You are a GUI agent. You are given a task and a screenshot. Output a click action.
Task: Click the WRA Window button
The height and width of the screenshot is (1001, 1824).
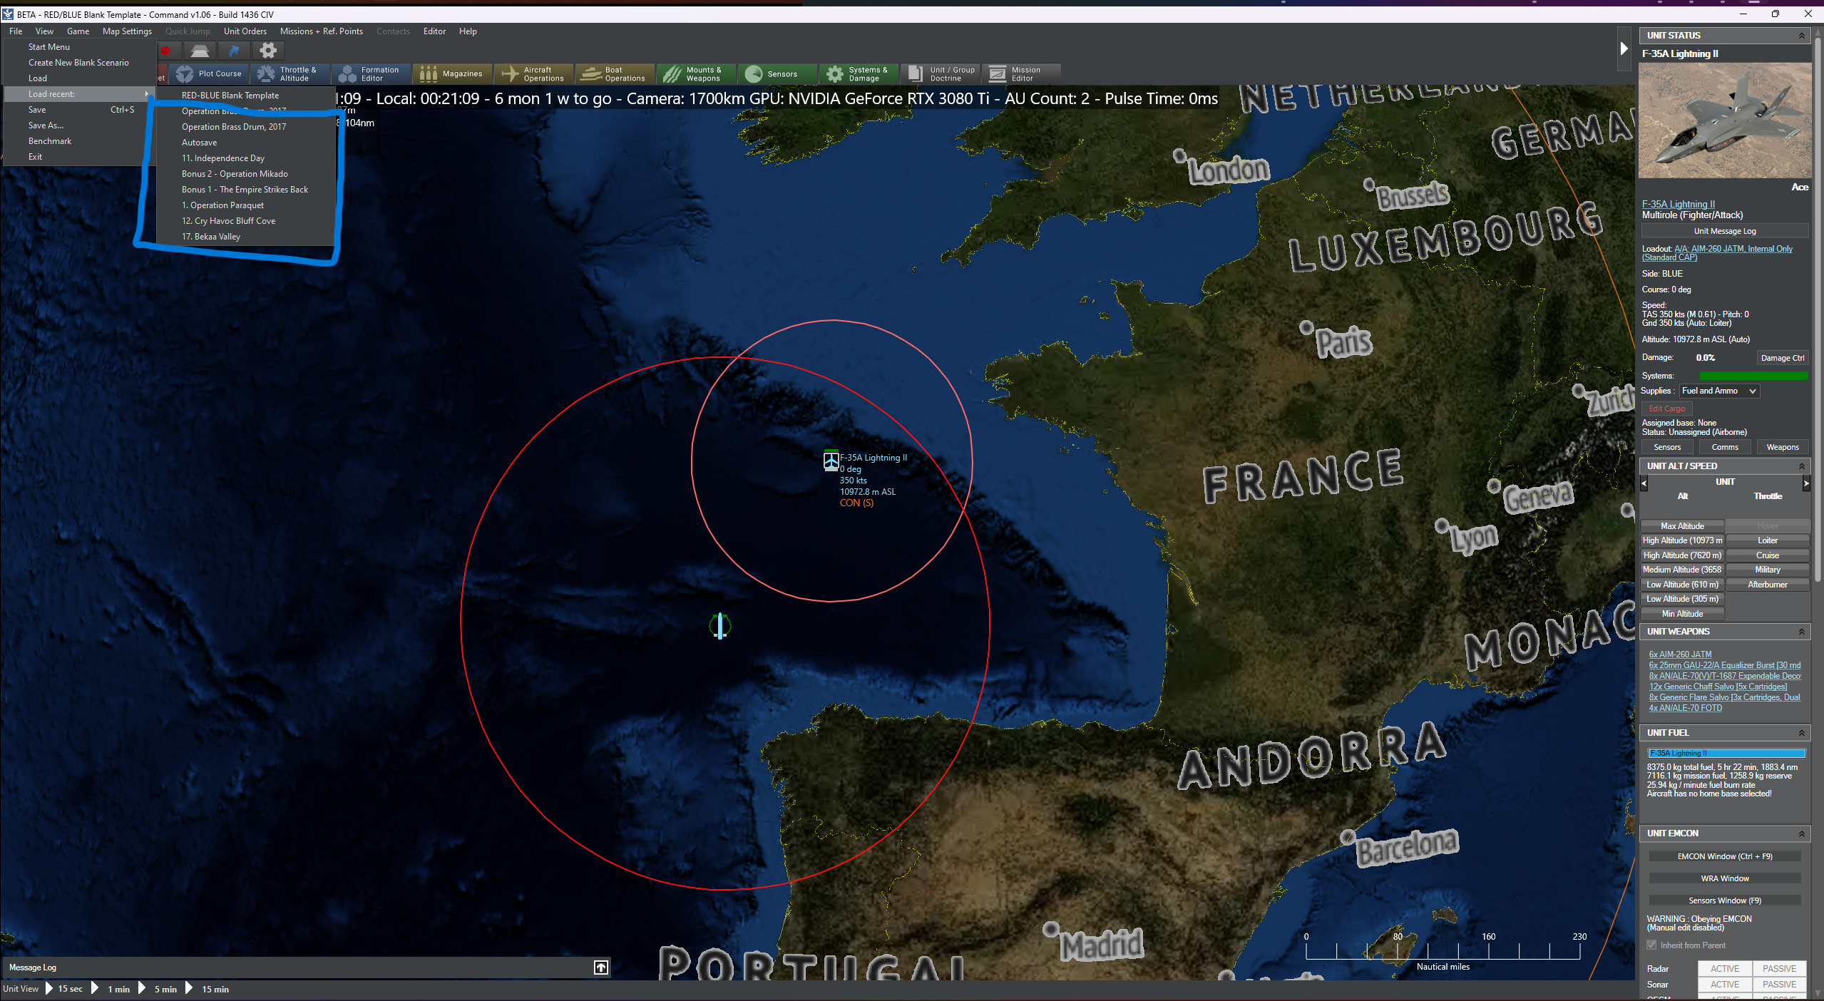[1725, 878]
